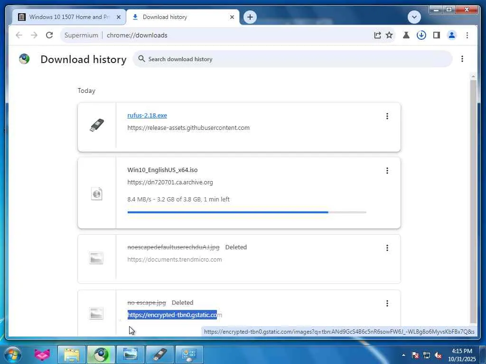Open the experiments flask icon
The width and height of the screenshot is (486, 364).
pyautogui.click(x=406, y=35)
